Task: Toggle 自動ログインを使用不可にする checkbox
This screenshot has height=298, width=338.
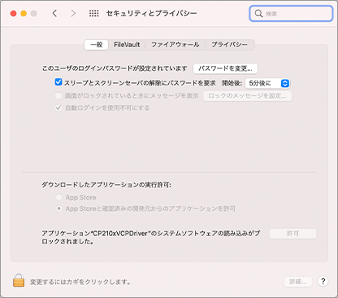Action: click(x=58, y=107)
